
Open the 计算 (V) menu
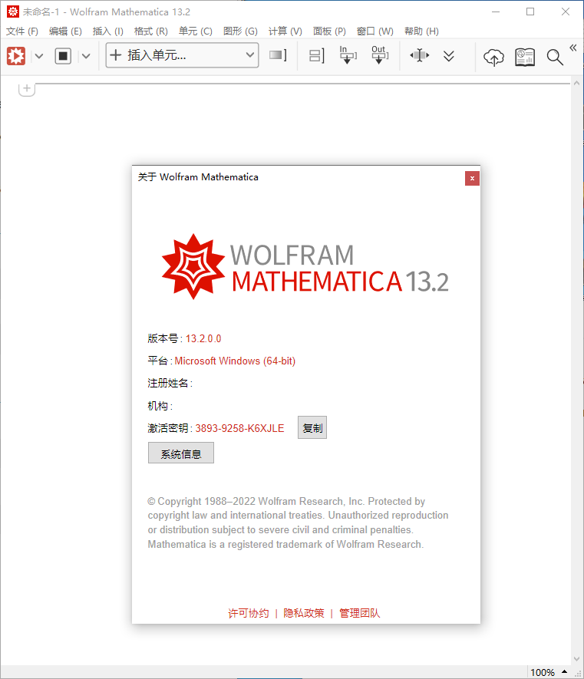coord(285,31)
